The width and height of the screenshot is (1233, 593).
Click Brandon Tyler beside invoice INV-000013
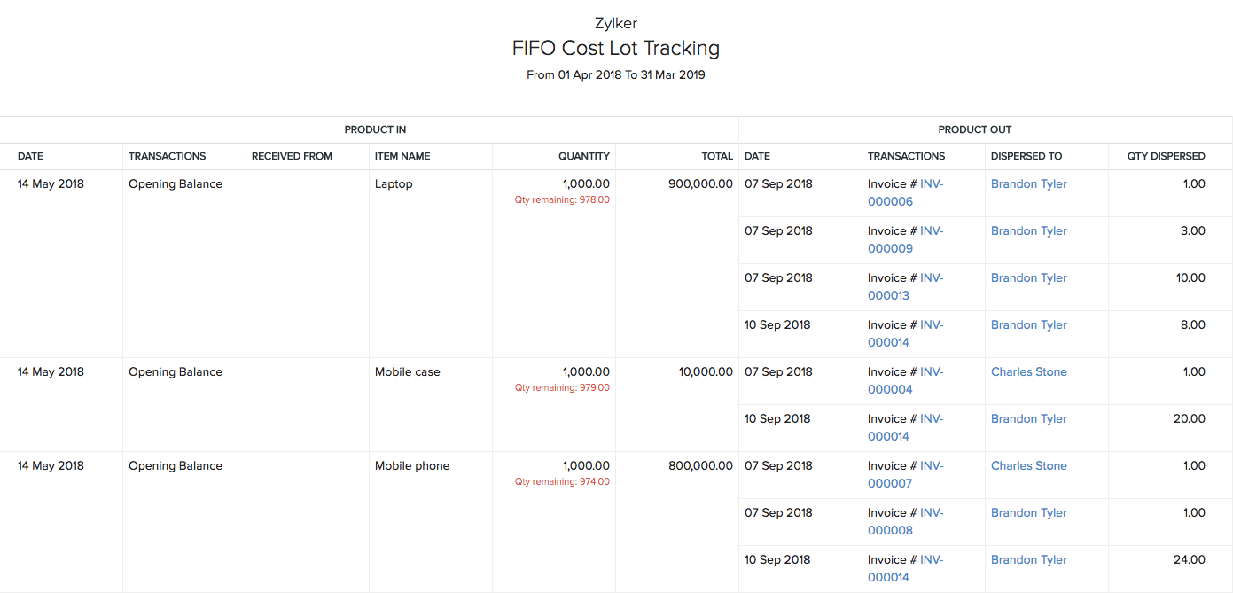coord(1028,278)
